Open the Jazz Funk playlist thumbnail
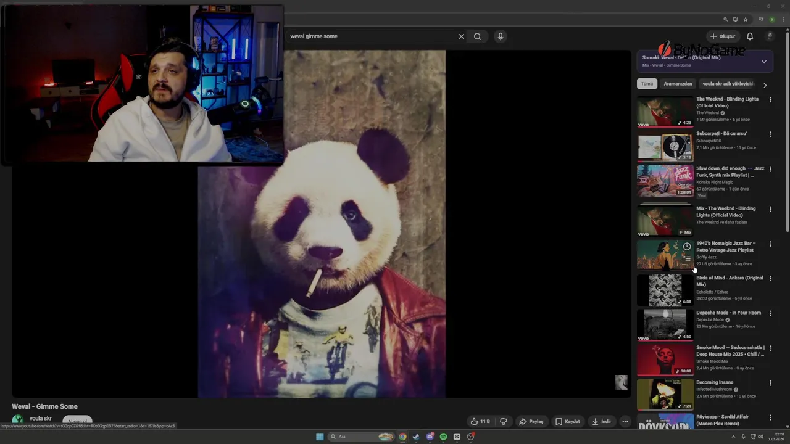This screenshot has height=444, width=790. tap(665, 181)
